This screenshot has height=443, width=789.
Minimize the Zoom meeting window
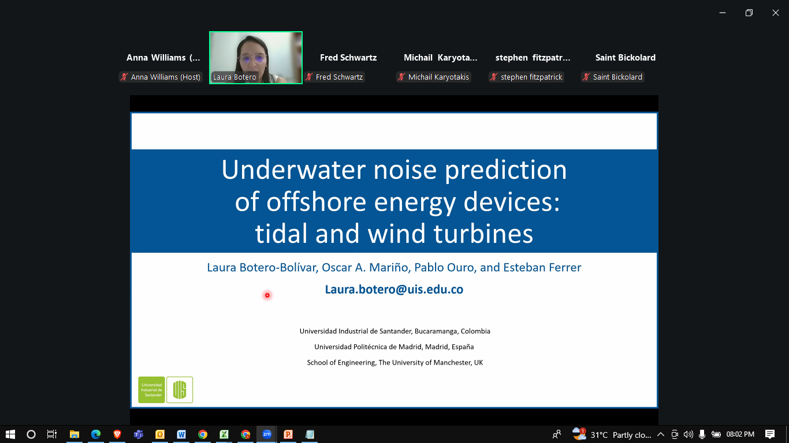[x=723, y=13]
